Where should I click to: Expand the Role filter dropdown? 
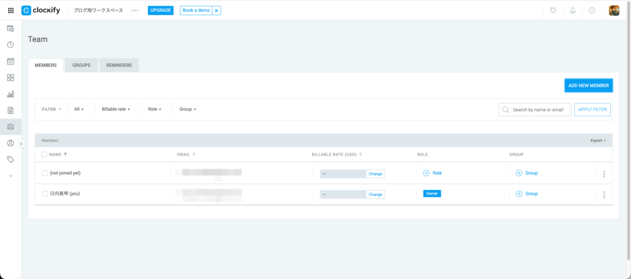(155, 109)
